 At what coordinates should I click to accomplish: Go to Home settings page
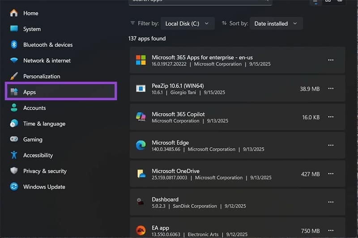tap(30, 13)
